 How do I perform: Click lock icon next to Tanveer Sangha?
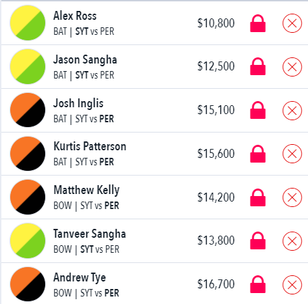(258, 240)
